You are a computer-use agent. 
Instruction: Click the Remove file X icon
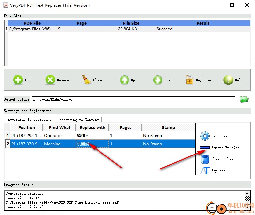coord(50,80)
